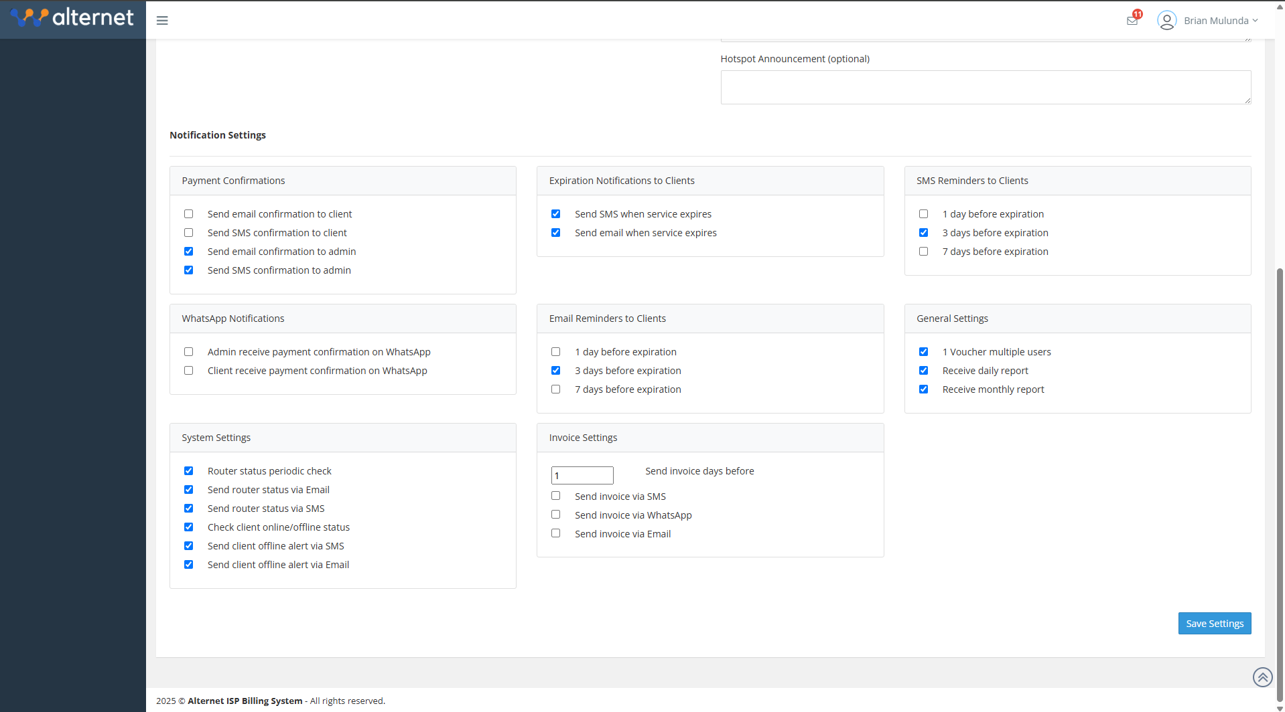The height and width of the screenshot is (712, 1285).
Task: Open the mail notifications icon
Action: pyautogui.click(x=1132, y=21)
